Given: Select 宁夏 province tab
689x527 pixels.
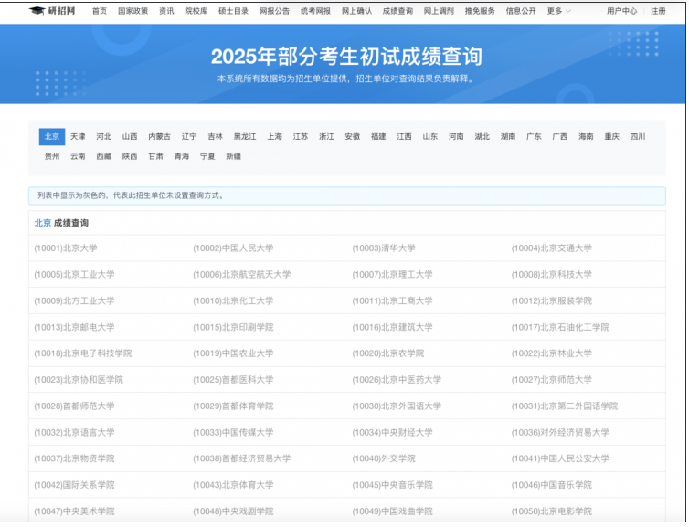Looking at the screenshot, I should [207, 156].
